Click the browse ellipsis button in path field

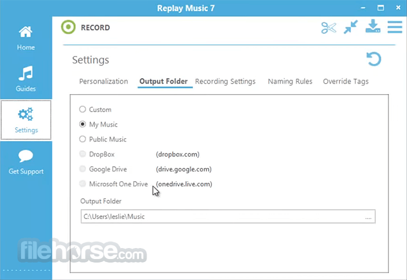(x=368, y=218)
